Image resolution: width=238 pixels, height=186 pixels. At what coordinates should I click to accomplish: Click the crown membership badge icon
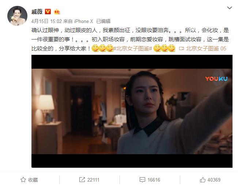[57, 12]
